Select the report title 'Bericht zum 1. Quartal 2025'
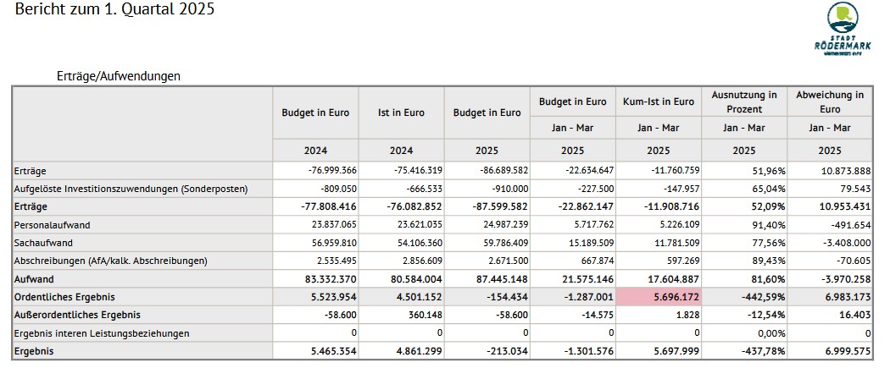Screen dimensions: 890x368 pyautogui.click(x=114, y=10)
